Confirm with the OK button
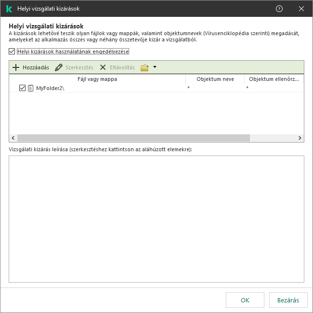The height and width of the screenshot is (313, 313). (245, 300)
